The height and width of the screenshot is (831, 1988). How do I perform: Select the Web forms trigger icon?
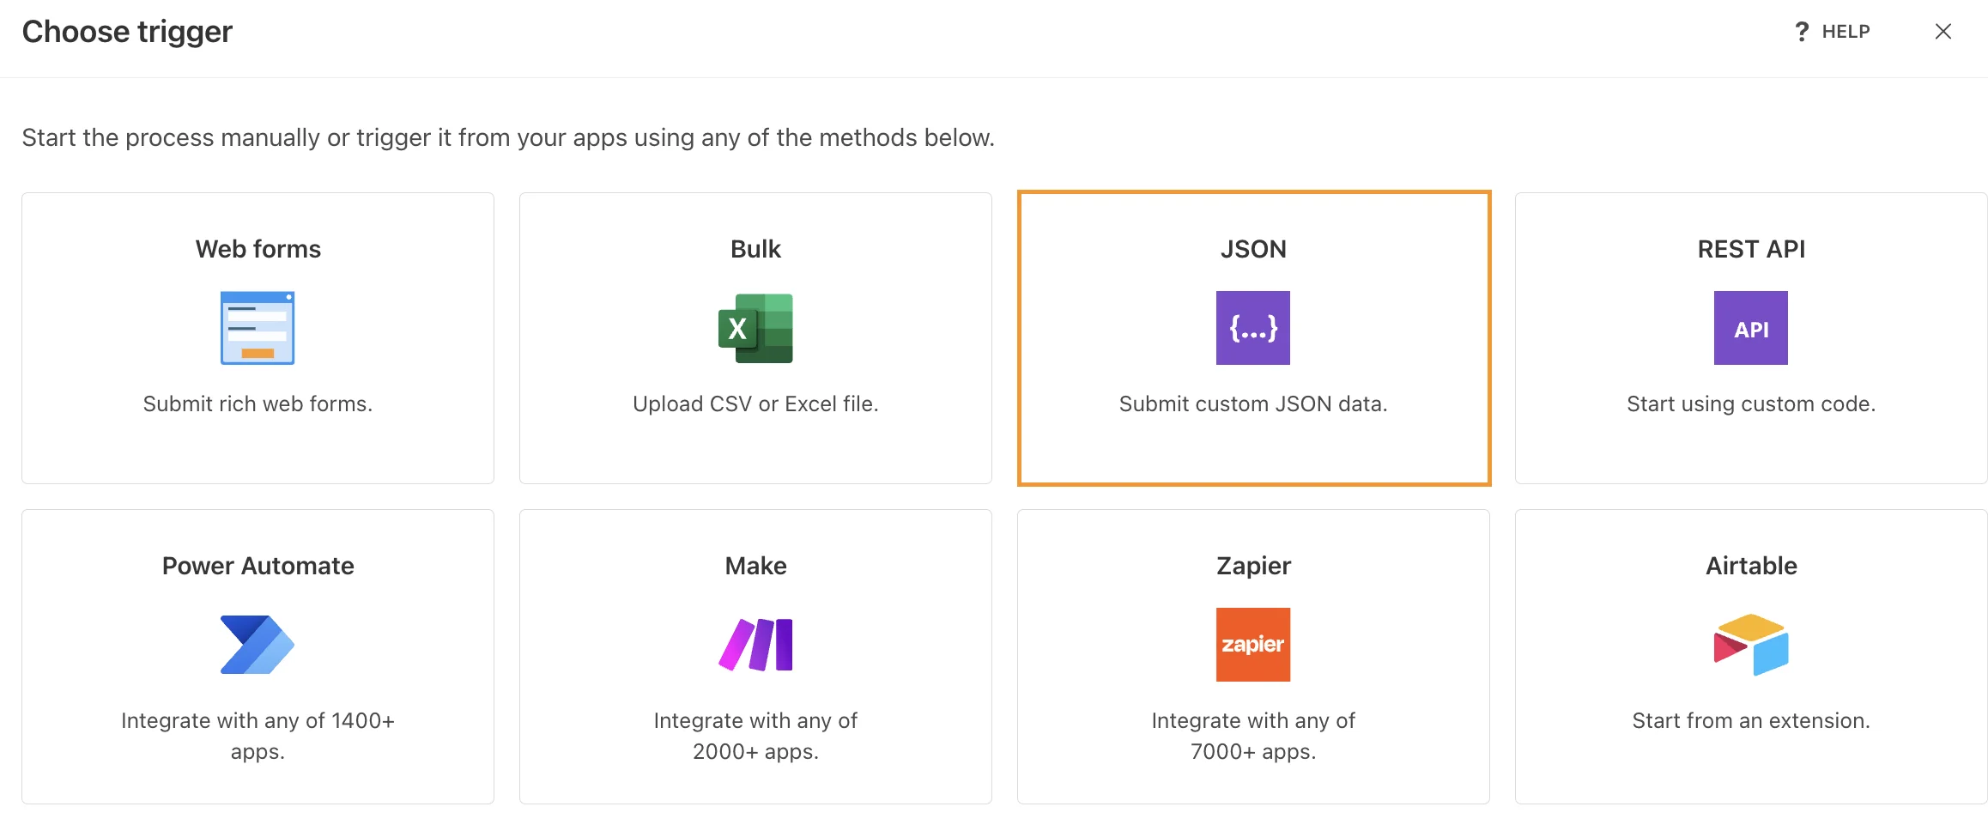(257, 327)
